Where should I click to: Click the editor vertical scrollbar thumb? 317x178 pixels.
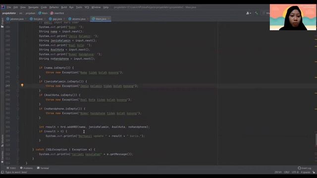coord(316,139)
